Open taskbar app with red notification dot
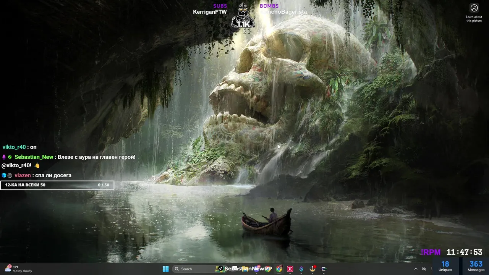Viewport: 489px width, 275px height. click(x=313, y=269)
